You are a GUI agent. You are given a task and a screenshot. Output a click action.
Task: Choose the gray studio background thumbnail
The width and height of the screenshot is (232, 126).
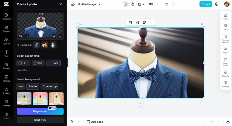pos(24,99)
